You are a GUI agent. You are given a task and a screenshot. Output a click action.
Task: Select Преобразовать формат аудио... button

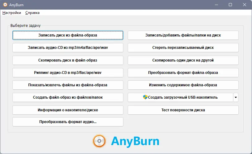[x=68, y=122]
